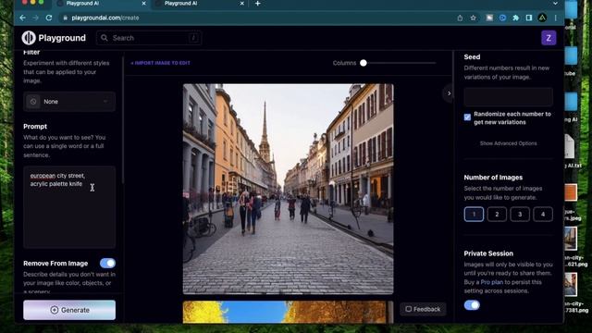Image resolution: width=592 pixels, height=333 pixels.
Task: Click the side panel icon in Chrome toolbar
Action: (529, 18)
